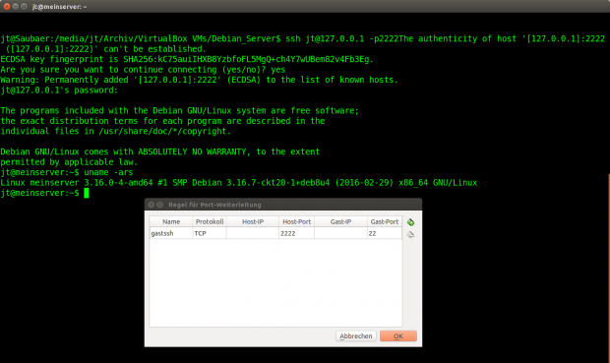Click the Host-IP column header
610x363 pixels.
[253, 221]
